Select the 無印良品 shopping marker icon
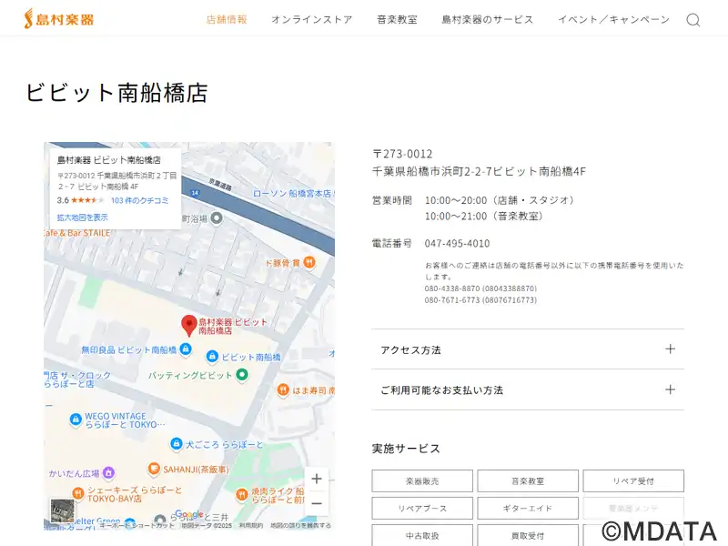This screenshot has height=546, width=728. pos(186,349)
